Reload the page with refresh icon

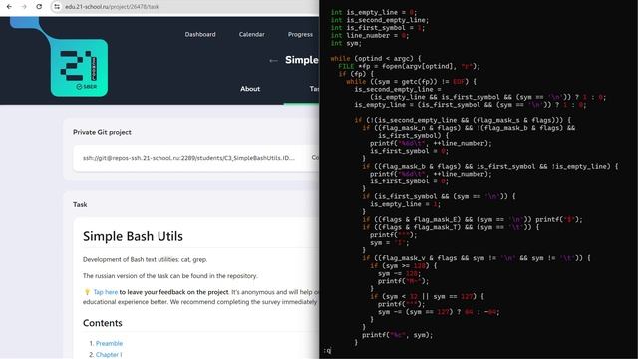pyautogui.click(x=39, y=7)
